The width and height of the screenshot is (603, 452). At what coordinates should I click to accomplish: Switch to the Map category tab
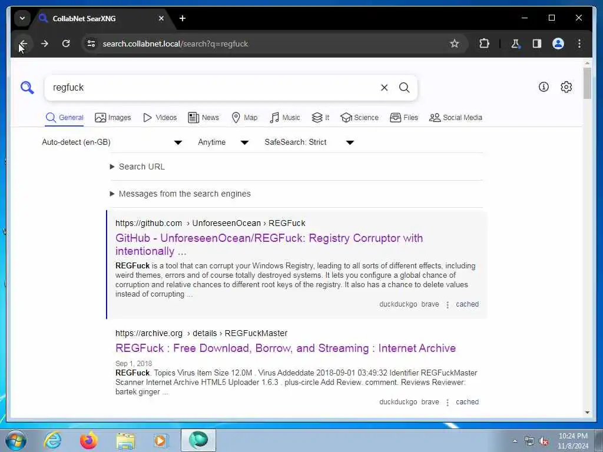point(244,118)
